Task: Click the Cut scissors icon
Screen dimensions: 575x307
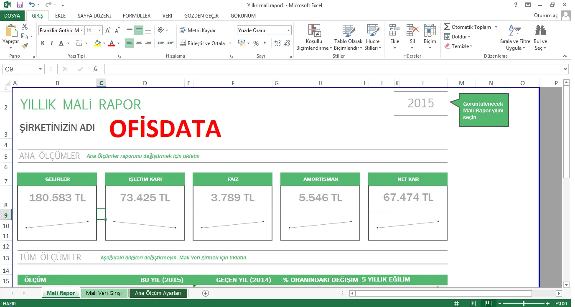Action: (x=25, y=27)
